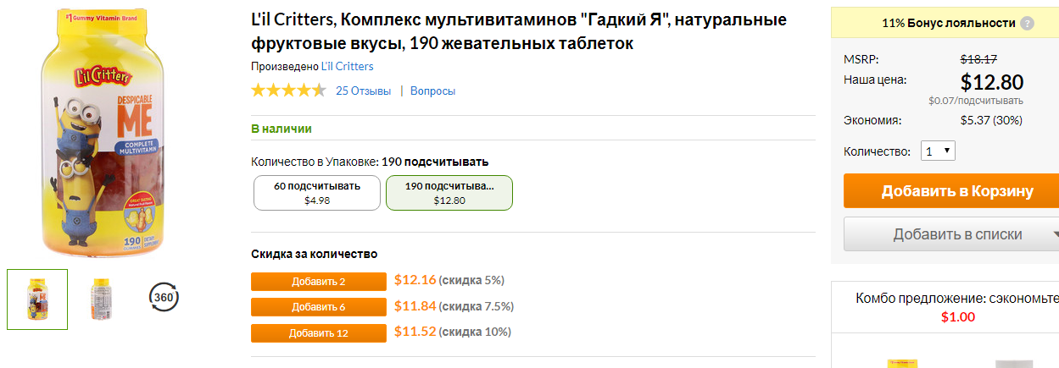Viewport: 1059px width, 368px height.
Task: Click the Добавить 2 discount button
Action: click(x=319, y=282)
